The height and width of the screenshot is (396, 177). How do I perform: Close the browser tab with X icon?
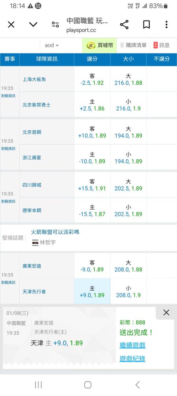pos(11,25)
